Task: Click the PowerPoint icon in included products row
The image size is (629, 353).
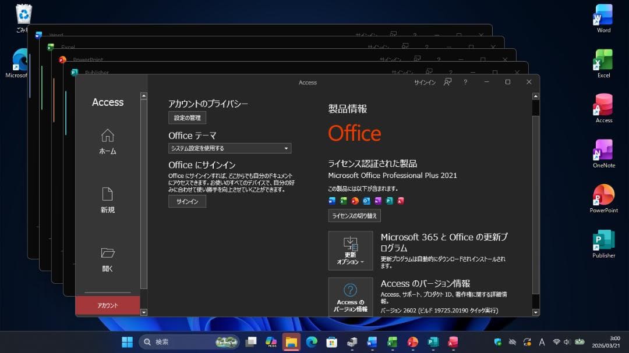Action: pos(355,201)
